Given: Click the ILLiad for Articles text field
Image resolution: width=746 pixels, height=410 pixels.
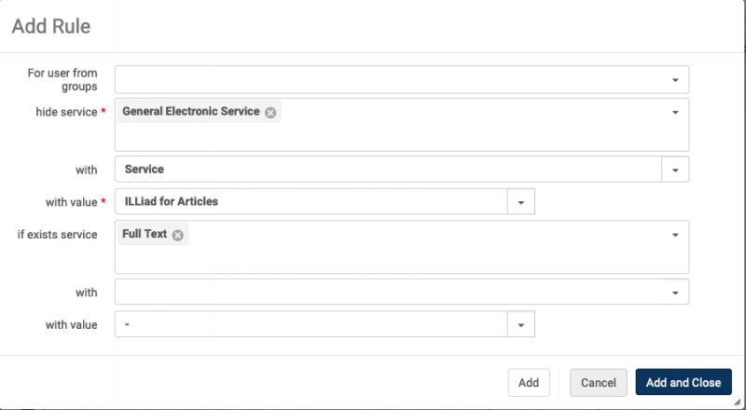Looking at the screenshot, I should point(311,201).
